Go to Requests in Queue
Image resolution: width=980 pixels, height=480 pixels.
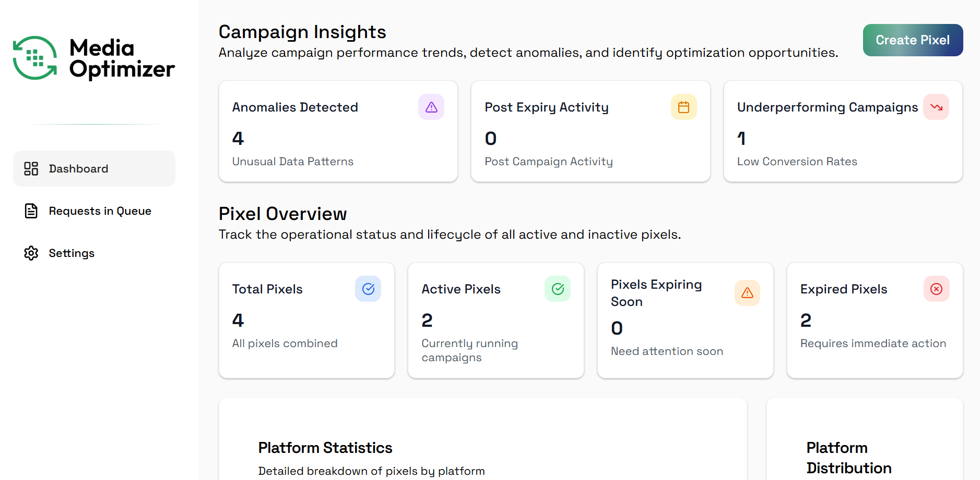pos(100,211)
